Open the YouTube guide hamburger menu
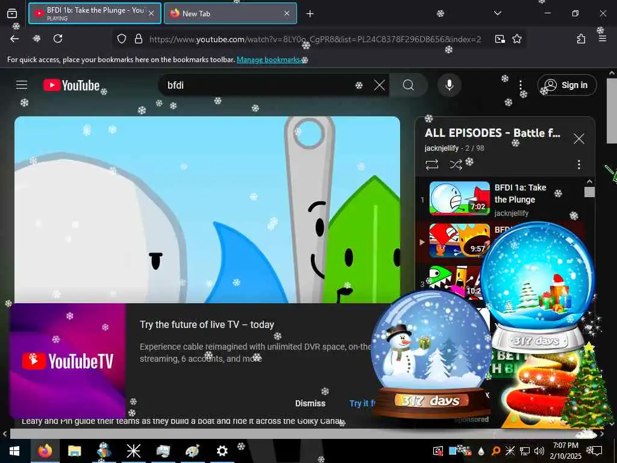The width and height of the screenshot is (617, 463). (x=22, y=84)
